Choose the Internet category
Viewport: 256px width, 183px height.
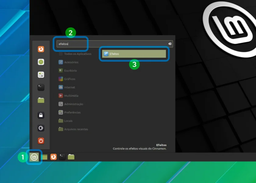pyautogui.click(x=67, y=87)
